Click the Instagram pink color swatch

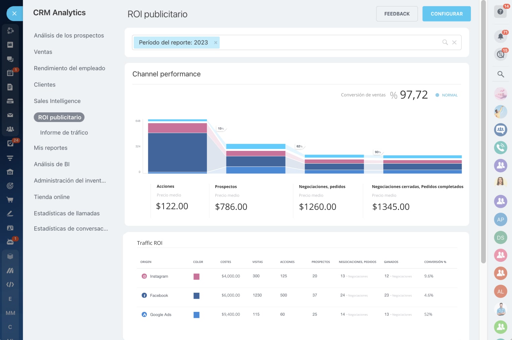coord(197,277)
